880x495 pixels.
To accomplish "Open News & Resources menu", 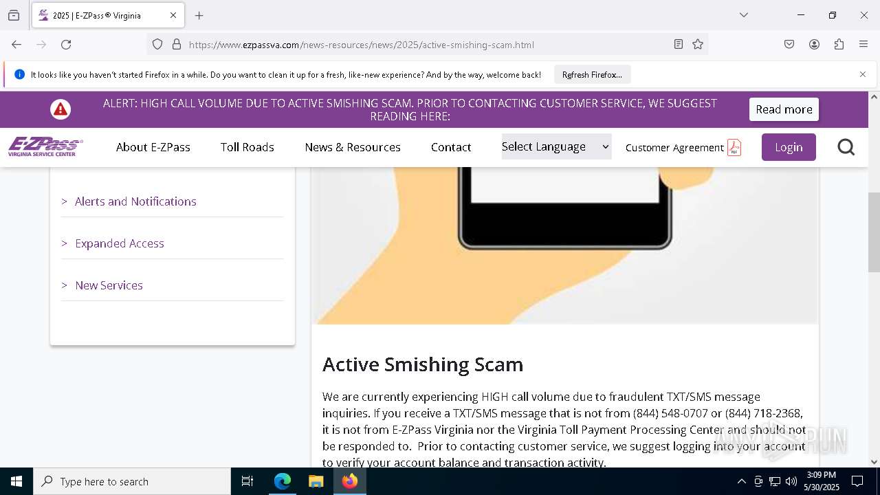I will (353, 147).
